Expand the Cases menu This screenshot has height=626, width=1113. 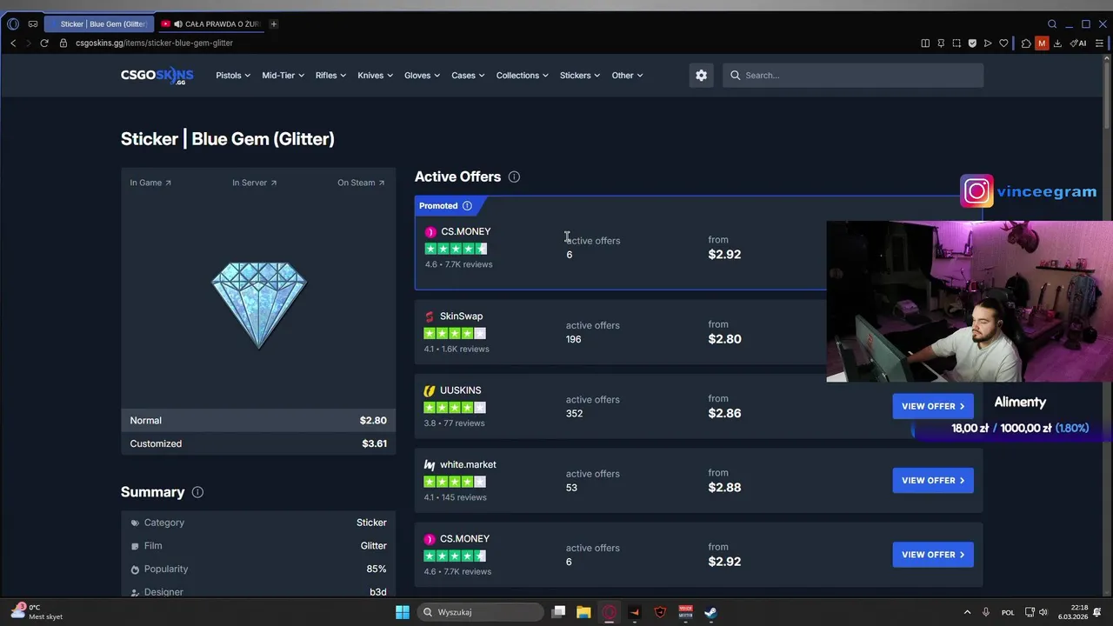tap(468, 76)
